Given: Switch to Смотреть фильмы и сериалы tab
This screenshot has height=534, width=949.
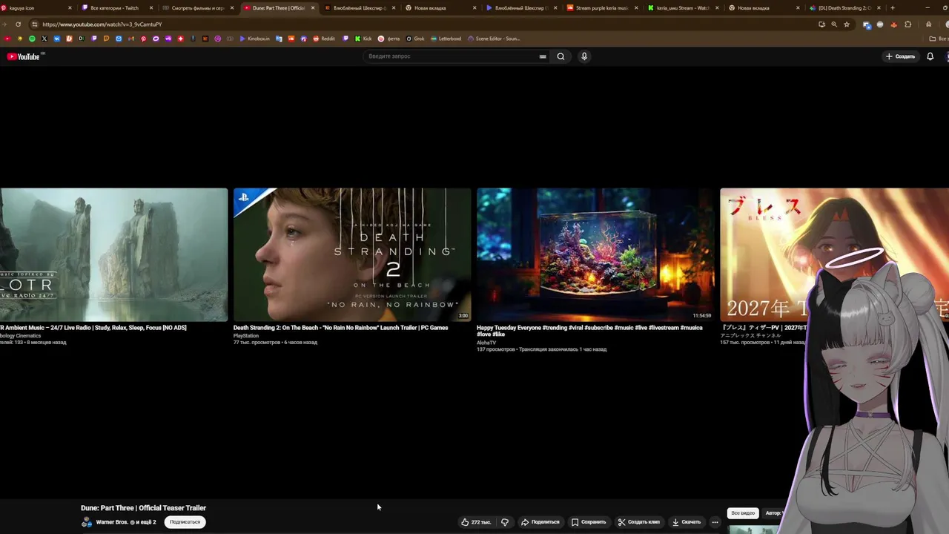Looking at the screenshot, I should (197, 8).
